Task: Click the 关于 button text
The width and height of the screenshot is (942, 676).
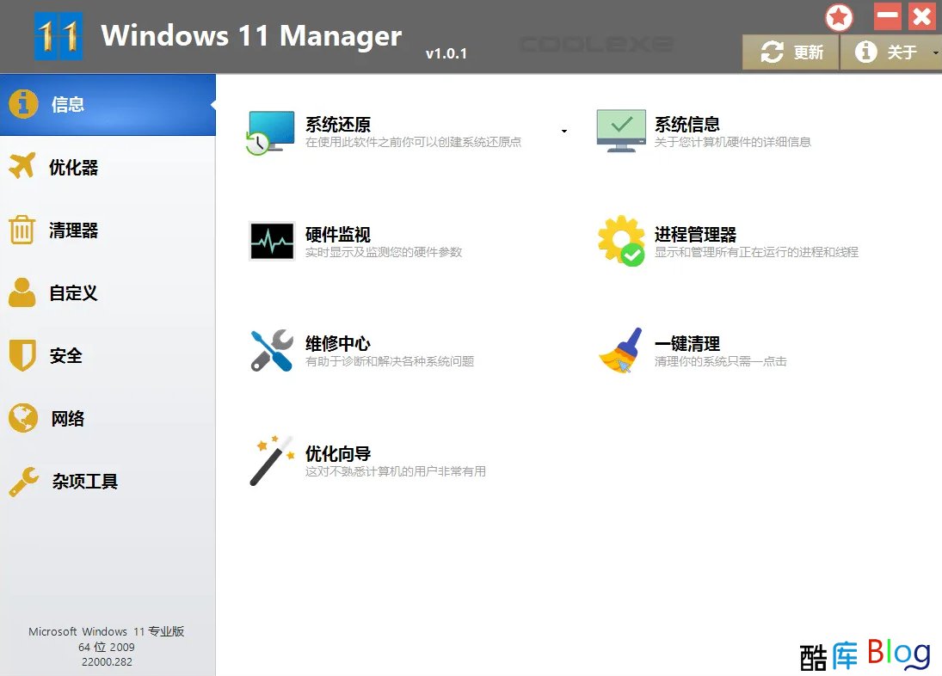Action: (902, 52)
